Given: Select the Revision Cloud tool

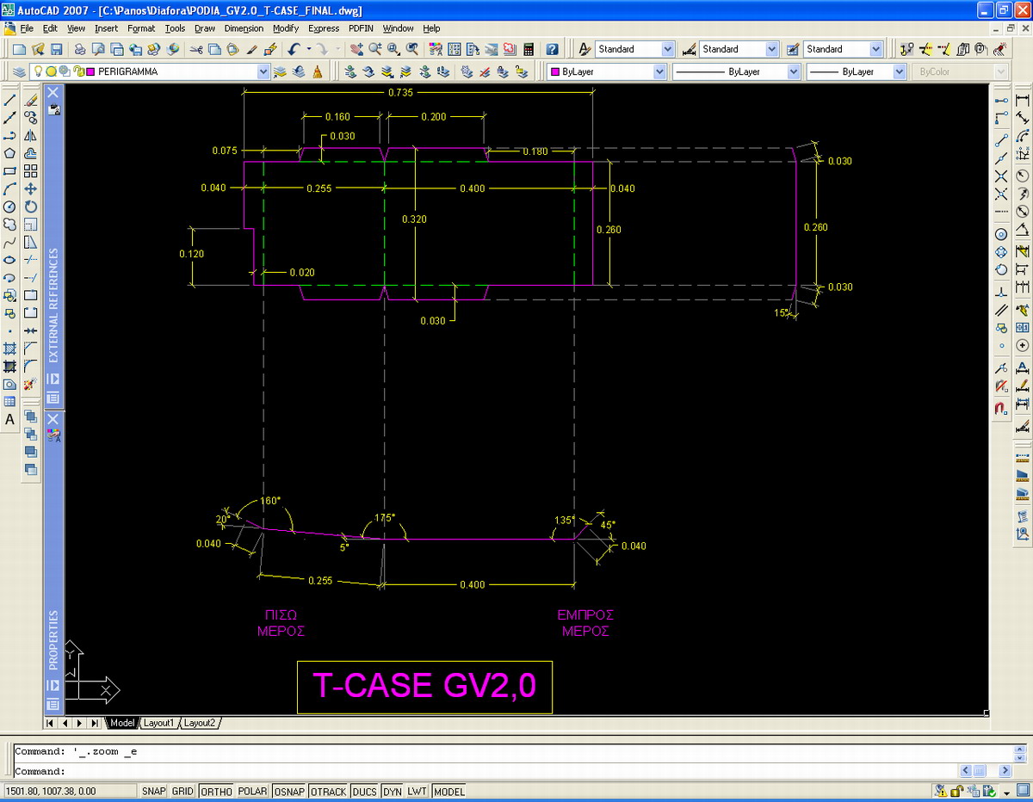Looking at the screenshot, I should [10, 225].
